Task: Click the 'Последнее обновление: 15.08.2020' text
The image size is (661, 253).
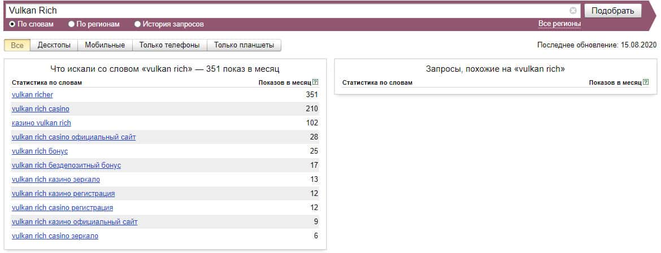Action: (597, 45)
